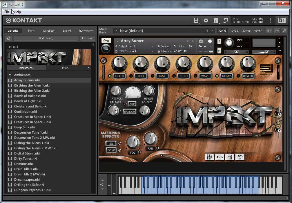Go to next instrument preset arrow
This screenshot has height=203, width=292.
tap(193, 41)
